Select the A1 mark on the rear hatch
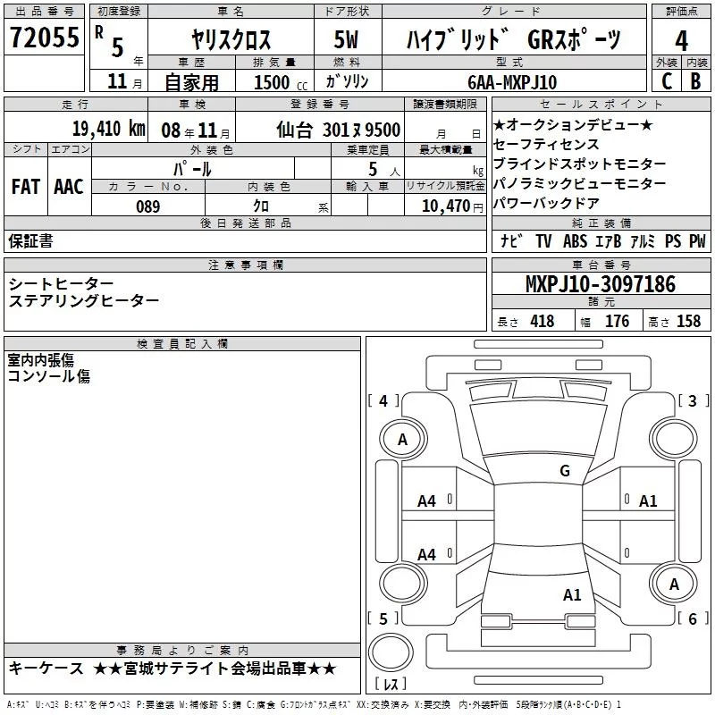Image resolution: width=715 pixels, height=715 pixels. [572, 594]
